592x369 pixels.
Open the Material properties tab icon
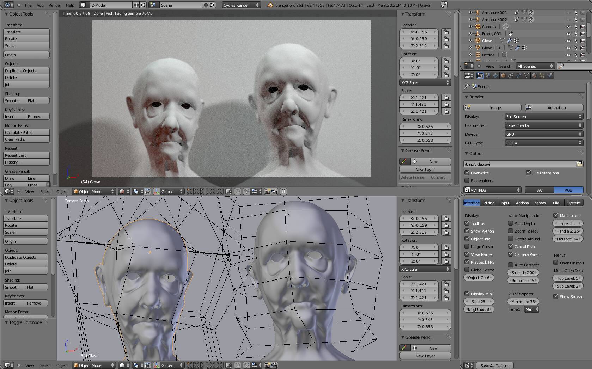(x=534, y=75)
